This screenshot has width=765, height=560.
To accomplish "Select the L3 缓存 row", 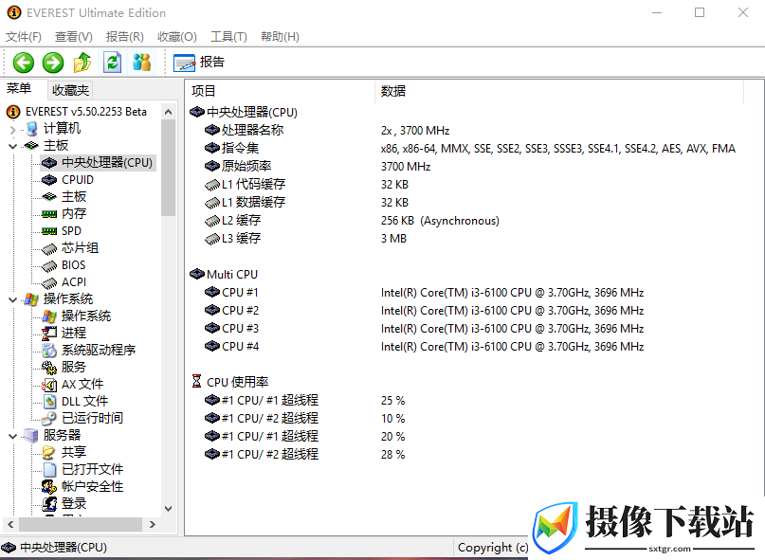I will [x=472, y=239].
